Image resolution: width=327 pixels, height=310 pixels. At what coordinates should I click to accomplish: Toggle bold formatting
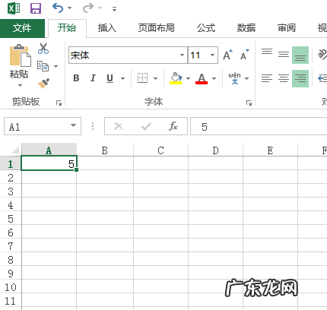[x=76, y=78]
